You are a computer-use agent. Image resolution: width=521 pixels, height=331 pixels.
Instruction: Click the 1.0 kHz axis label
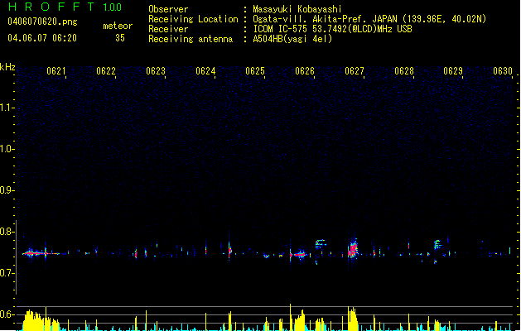[x=7, y=149]
